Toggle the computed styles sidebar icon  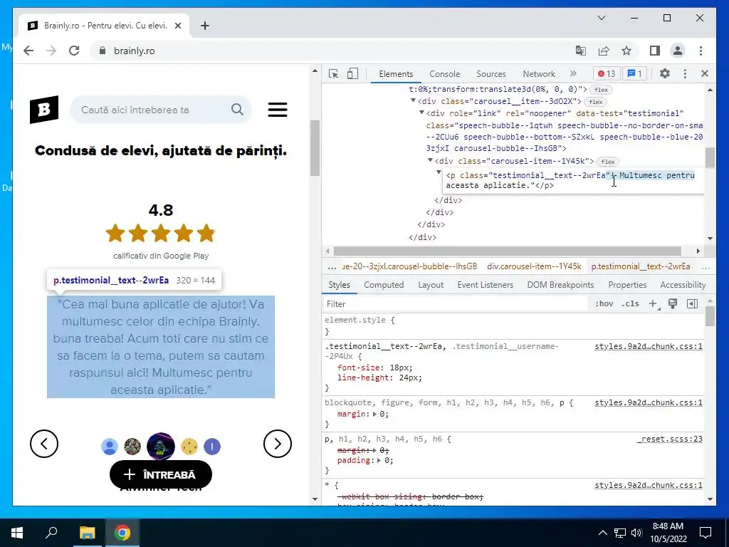(x=692, y=303)
